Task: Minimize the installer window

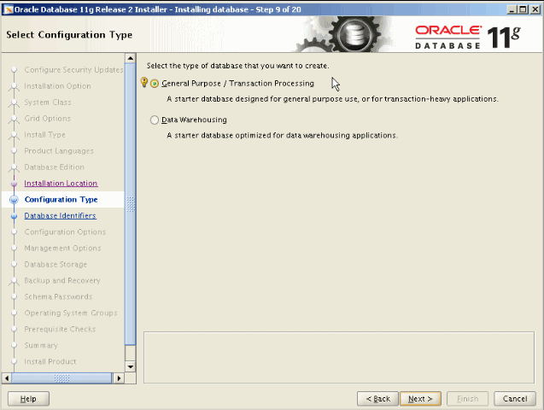Action: pos(512,9)
